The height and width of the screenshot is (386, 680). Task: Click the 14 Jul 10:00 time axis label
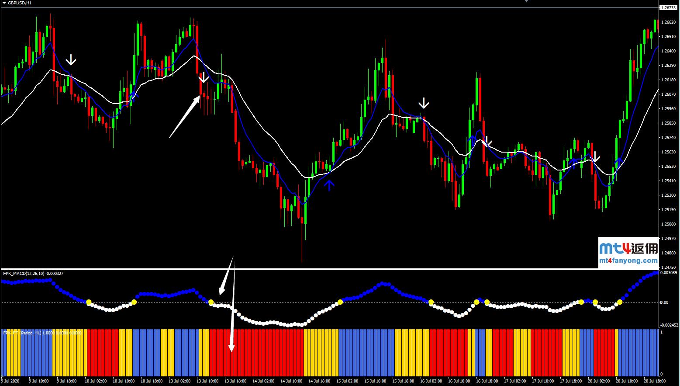point(291,381)
